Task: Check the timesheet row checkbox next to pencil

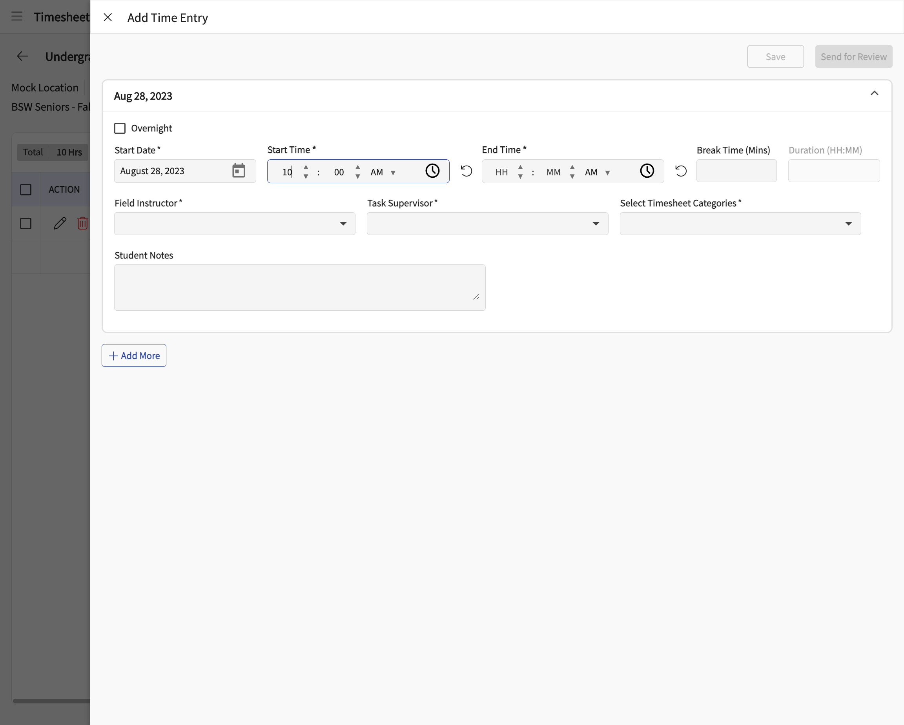Action: tap(26, 224)
